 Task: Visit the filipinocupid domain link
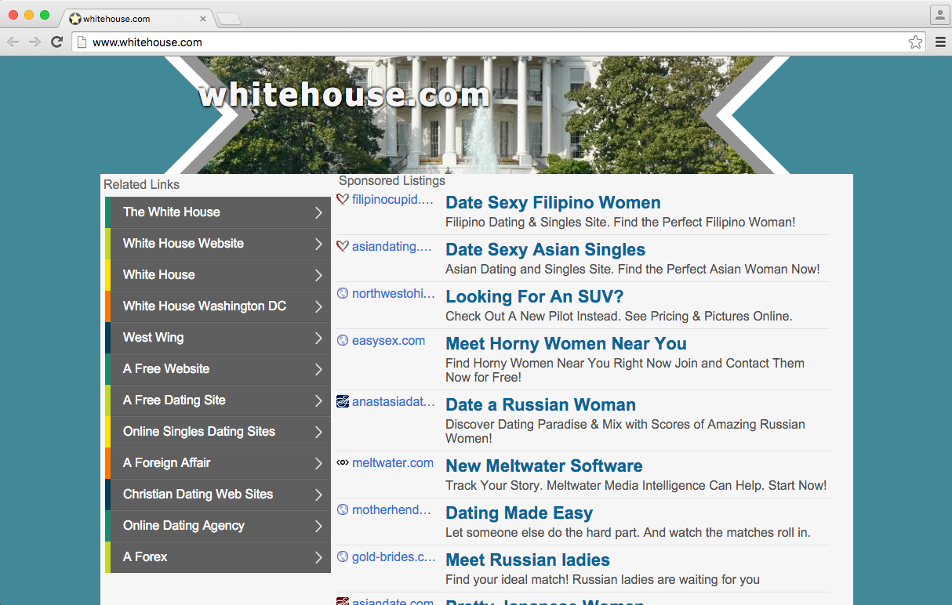tap(393, 200)
